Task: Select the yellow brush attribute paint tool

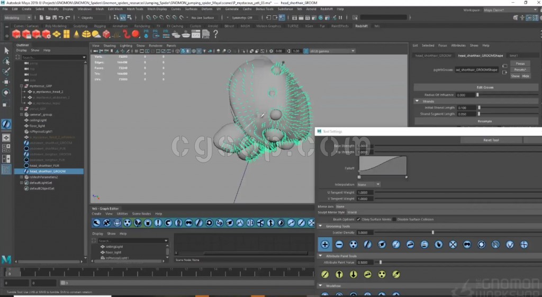Action: 325,274
